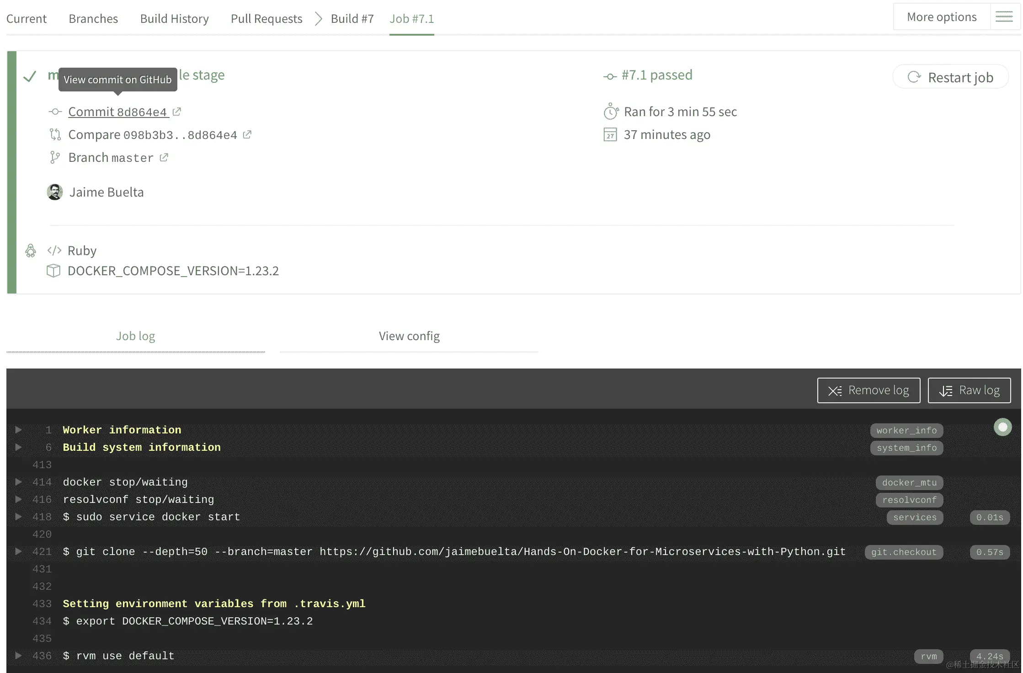This screenshot has height=673, width=1023.
Task: Click the restart circular arrow icon
Action: point(914,77)
